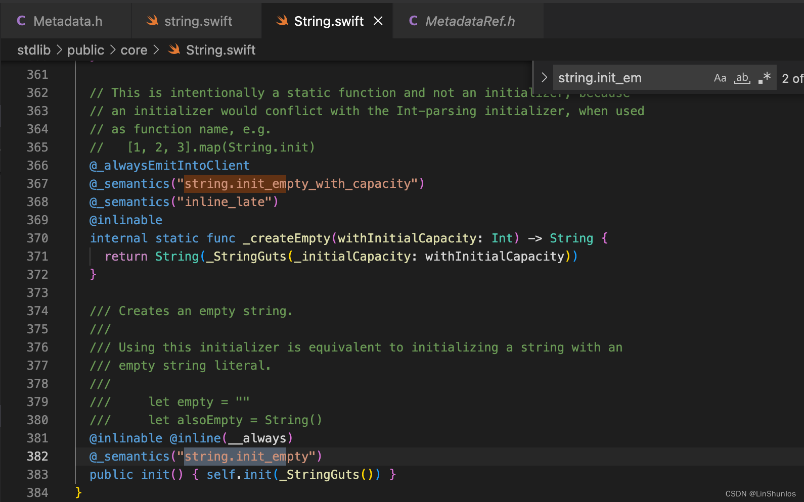Toggle Use Regular Expression in the find widget
This screenshot has height=502, width=804.
point(764,78)
